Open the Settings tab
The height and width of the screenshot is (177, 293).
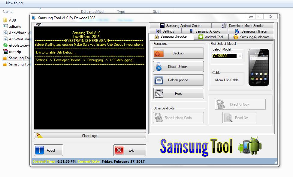click(165, 31)
